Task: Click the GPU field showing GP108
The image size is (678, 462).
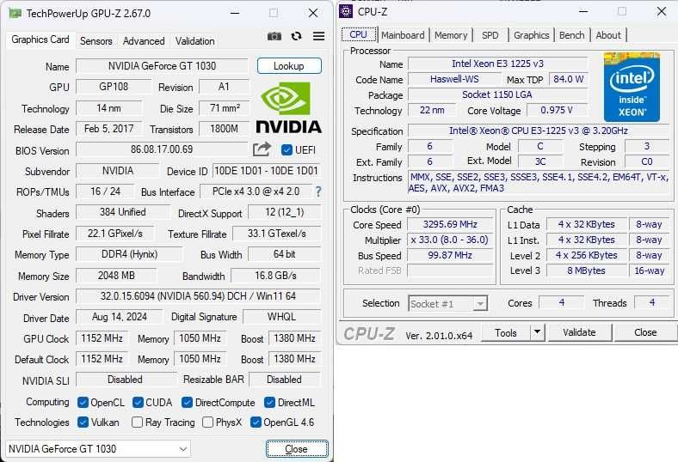Action: (x=114, y=86)
